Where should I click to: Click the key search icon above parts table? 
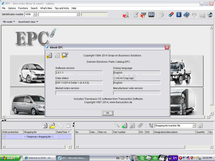click(117, 126)
